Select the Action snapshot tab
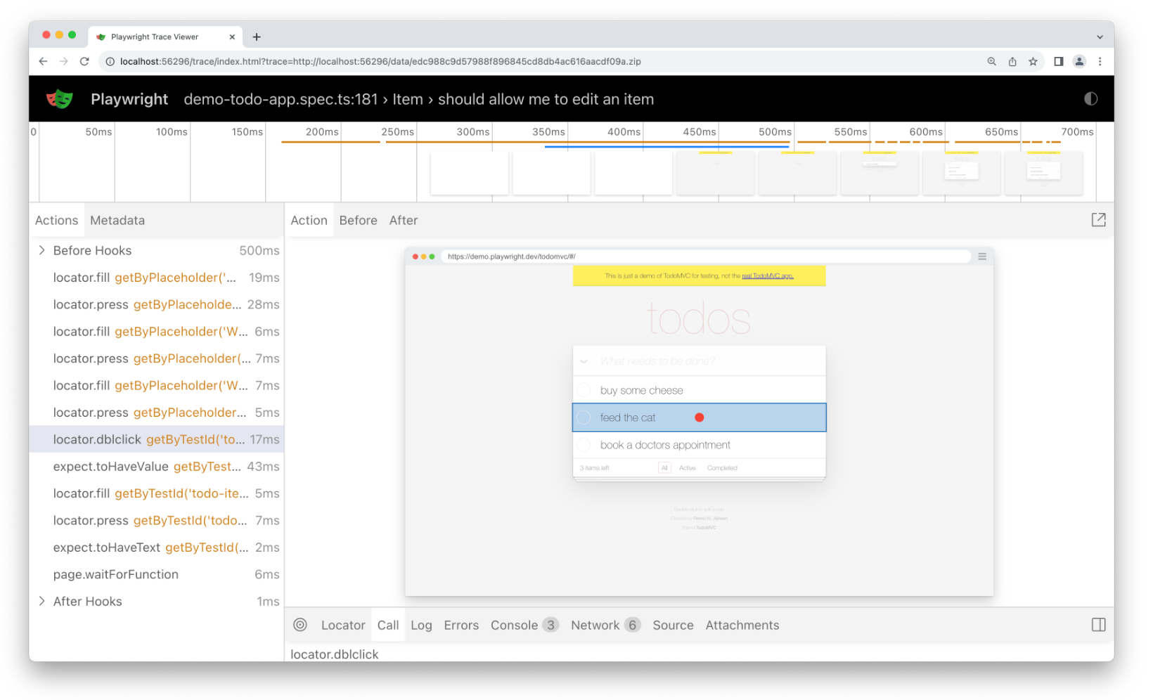This screenshot has height=700, width=1153. click(309, 220)
